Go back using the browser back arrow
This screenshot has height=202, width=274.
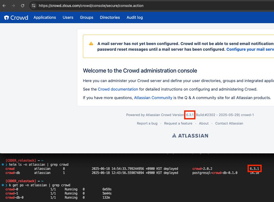[x=4, y=6]
